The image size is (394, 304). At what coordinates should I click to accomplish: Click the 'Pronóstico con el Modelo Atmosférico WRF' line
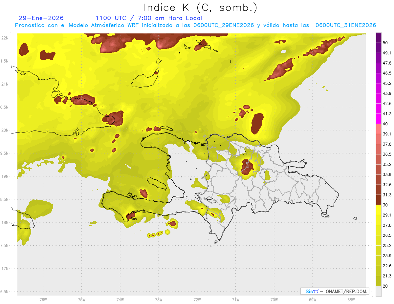point(195,25)
